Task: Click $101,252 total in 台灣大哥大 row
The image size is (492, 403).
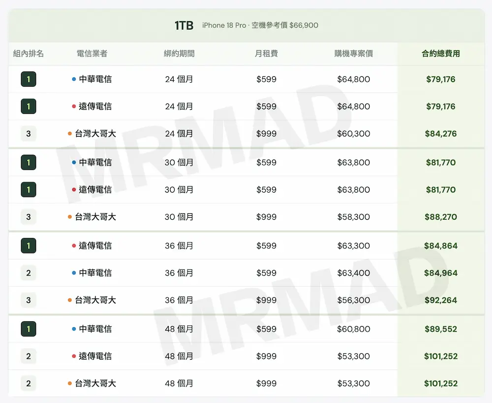Action: coord(441,383)
